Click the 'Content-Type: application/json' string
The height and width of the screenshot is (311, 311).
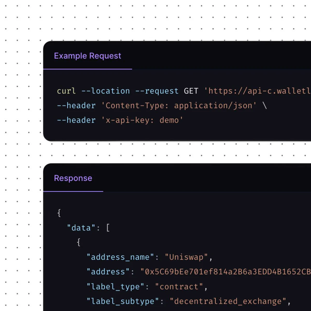tap(179, 105)
